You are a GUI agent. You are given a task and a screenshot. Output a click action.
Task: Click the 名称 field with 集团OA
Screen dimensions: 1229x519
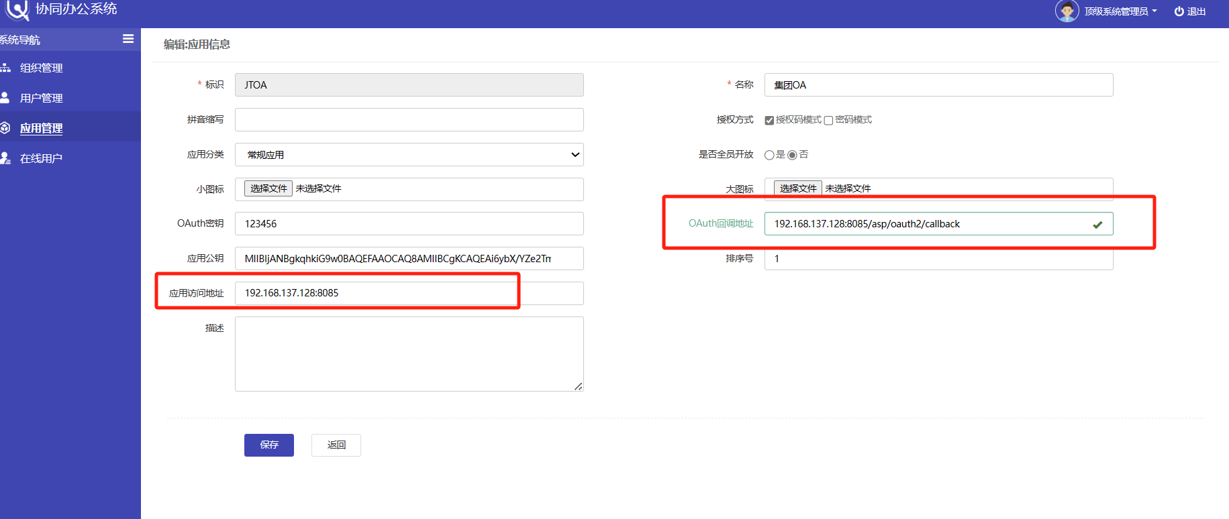[939, 84]
